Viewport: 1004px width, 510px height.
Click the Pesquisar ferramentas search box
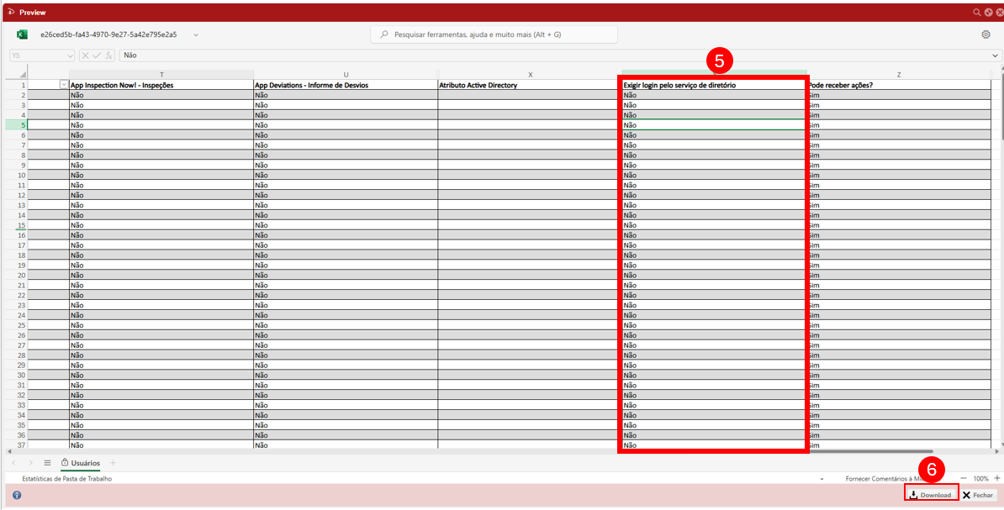(494, 34)
